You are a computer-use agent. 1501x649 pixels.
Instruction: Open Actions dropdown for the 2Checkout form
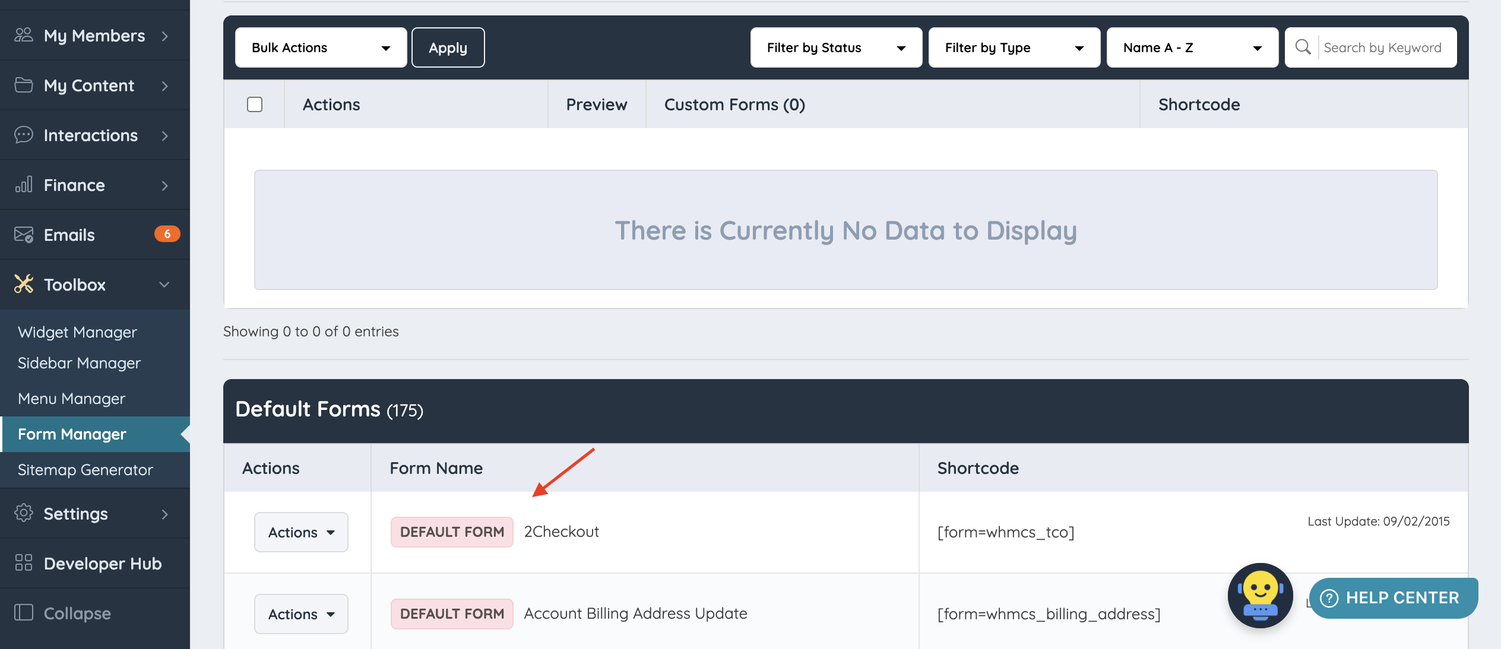[301, 532]
